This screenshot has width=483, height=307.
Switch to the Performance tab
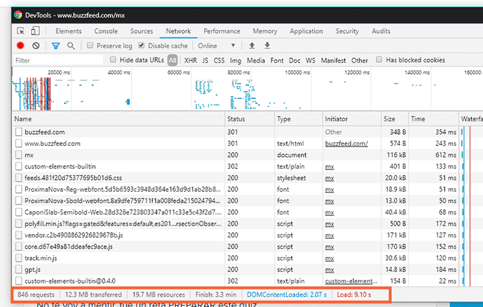222,31
